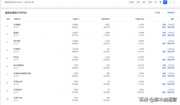
Task: Click the 排名 column header
Action: click(8, 19)
